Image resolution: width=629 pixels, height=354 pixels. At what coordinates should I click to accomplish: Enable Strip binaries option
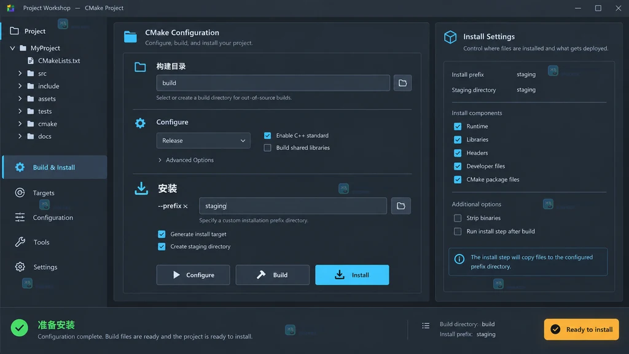pos(458,218)
